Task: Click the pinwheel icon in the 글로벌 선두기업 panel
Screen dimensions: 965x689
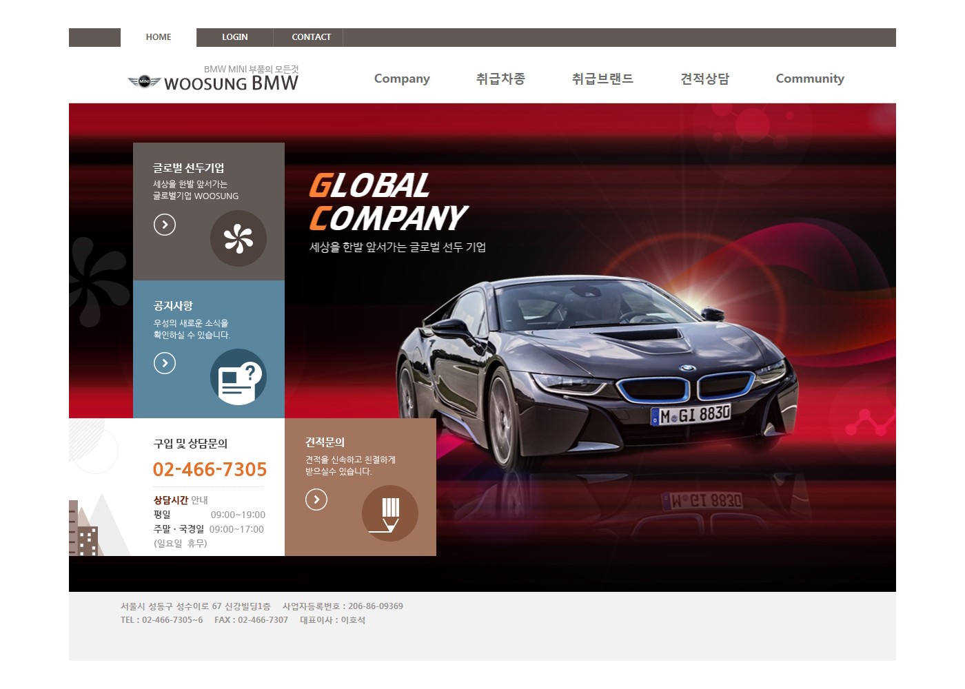Action: pyautogui.click(x=238, y=238)
